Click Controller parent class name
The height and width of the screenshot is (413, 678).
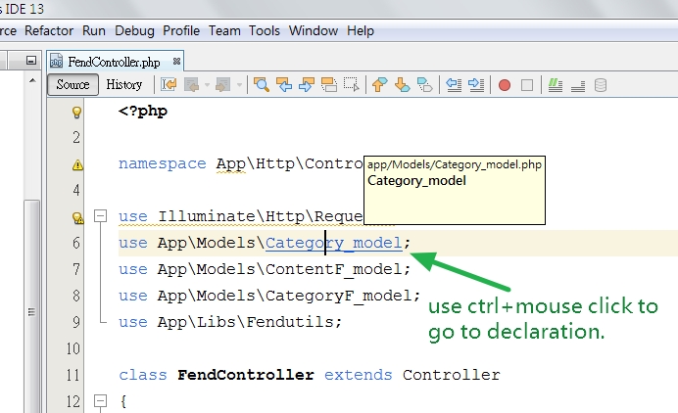coord(451,375)
